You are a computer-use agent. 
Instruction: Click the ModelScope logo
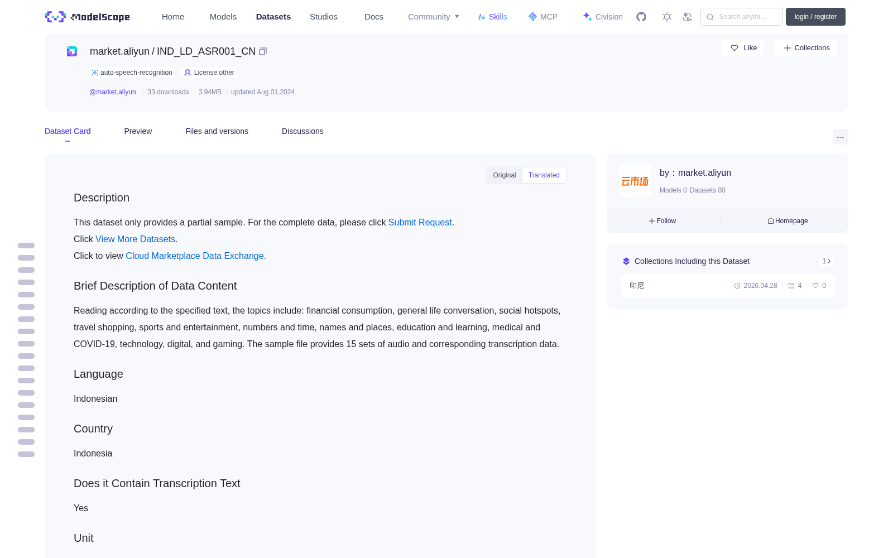(88, 17)
